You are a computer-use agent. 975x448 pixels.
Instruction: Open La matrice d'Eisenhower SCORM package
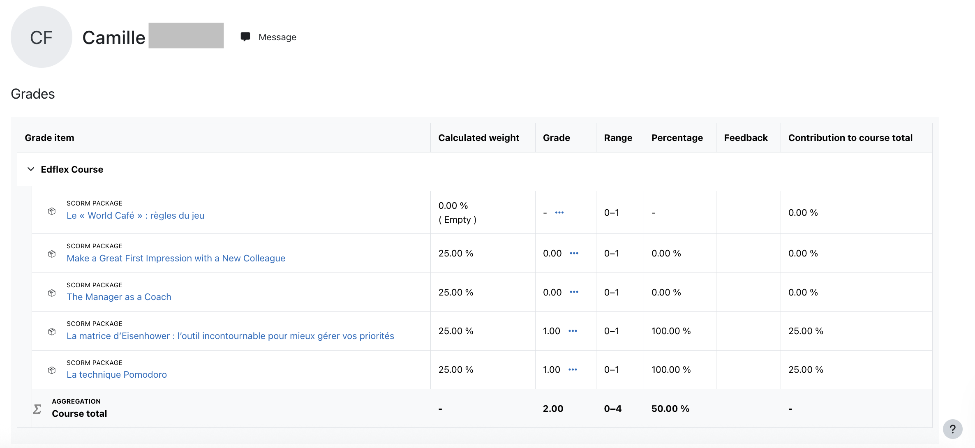[x=230, y=336]
